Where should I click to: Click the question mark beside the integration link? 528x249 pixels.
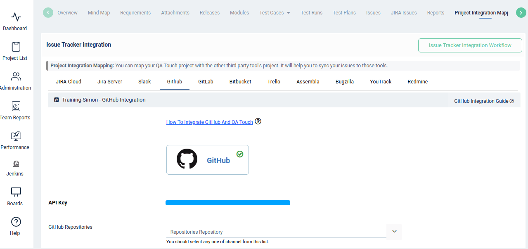coord(258,121)
